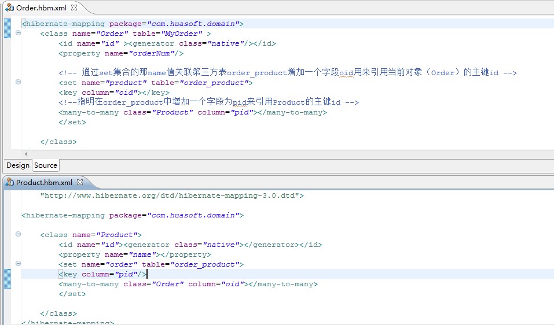This screenshot has width=554, height=325.
Task: Click the text table="MyOrder"
Action: tap(167, 34)
